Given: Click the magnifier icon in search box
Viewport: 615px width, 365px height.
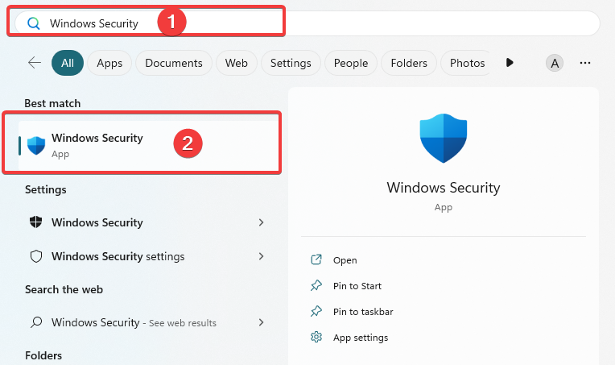Looking at the screenshot, I should click(x=34, y=23).
